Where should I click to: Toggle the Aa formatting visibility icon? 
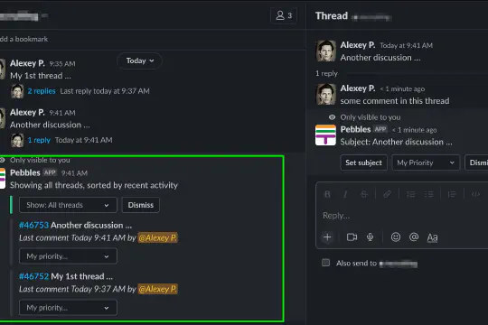point(432,237)
